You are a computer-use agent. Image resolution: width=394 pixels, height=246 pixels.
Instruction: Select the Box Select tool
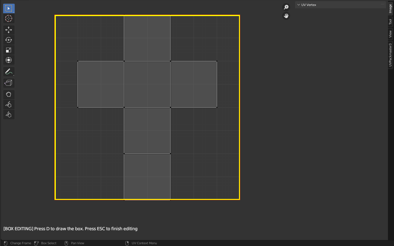tap(9, 8)
